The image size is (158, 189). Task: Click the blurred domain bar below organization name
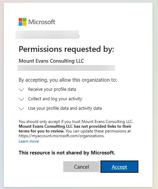click(66, 68)
